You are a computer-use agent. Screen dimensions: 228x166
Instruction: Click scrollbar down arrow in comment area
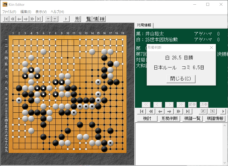[x=225, y=163]
